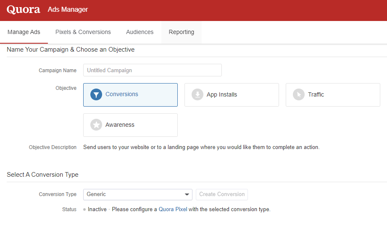Select the Awareness objective
The height and width of the screenshot is (225, 387).
tap(130, 125)
